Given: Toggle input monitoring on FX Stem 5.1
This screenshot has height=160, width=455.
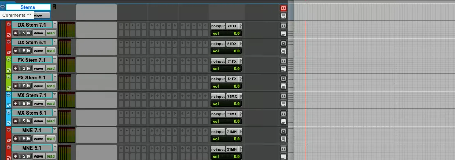Looking at the screenshot, I should [x=20, y=86].
